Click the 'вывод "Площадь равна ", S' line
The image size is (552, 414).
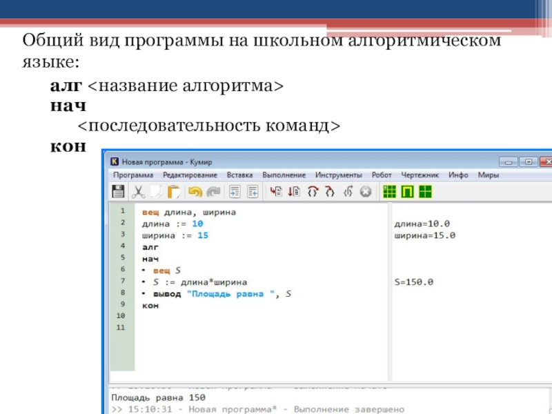222,294
